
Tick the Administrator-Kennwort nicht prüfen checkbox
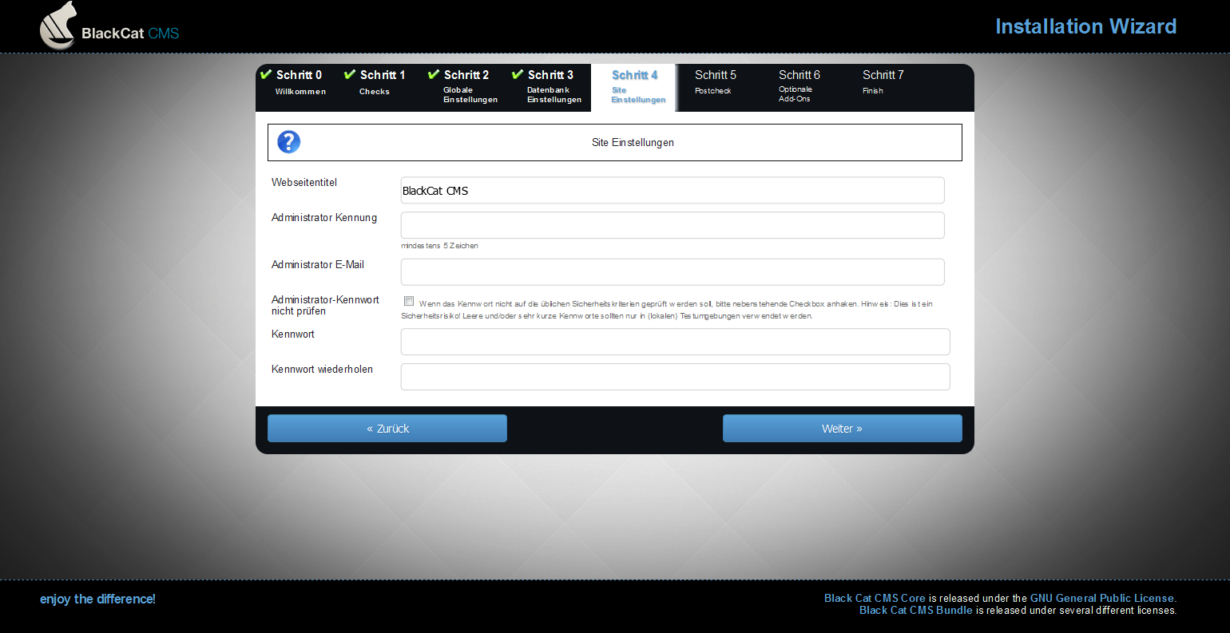pyautogui.click(x=409, y=301)
